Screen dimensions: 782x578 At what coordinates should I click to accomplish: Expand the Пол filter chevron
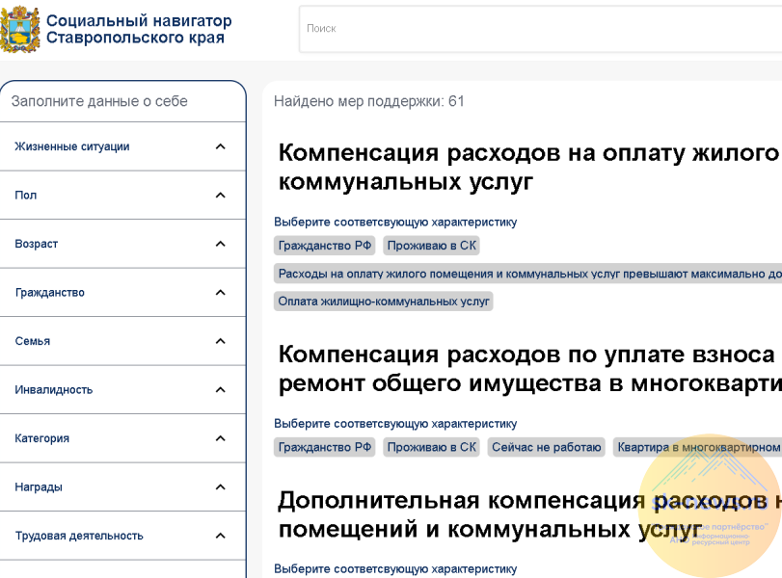point(220,196)
